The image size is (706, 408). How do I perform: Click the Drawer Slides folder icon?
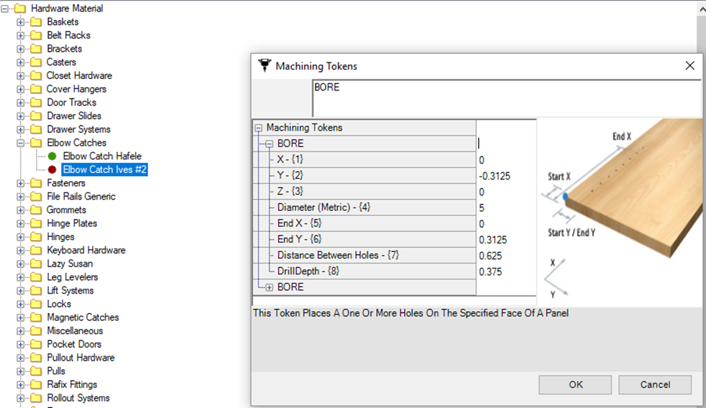[35, 116]
